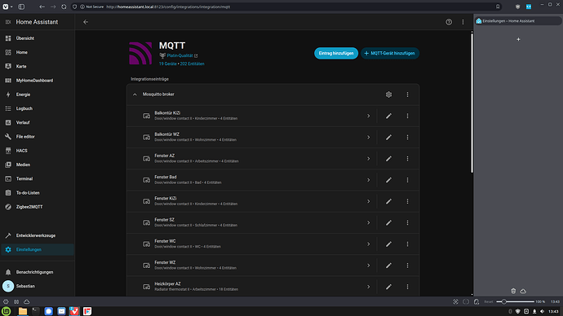This screenshot has height=316, width=563.
Task: Click the page vertical scrollbar
Action: tap(472, 102)
